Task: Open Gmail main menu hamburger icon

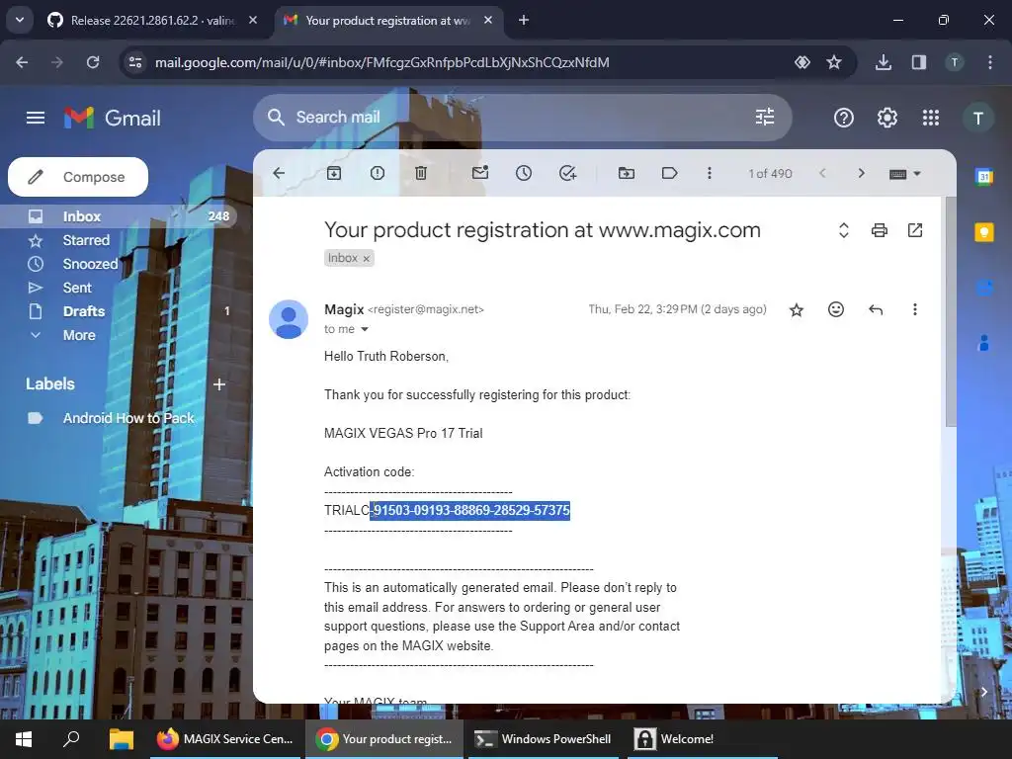Action: (36, 118)
